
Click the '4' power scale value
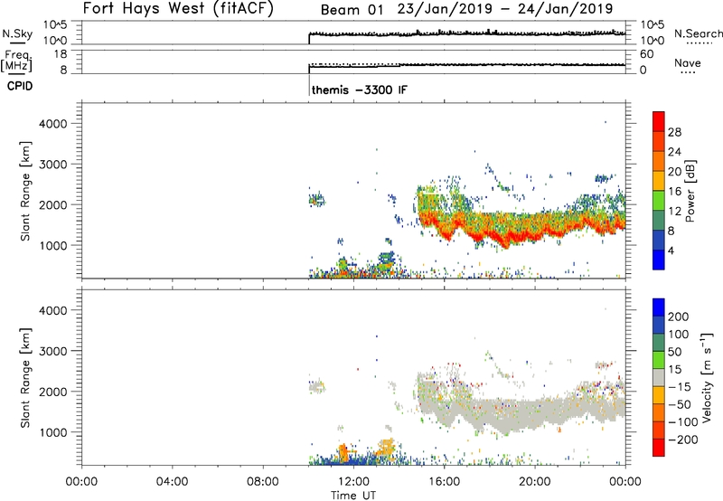pyautogui.click(x=671, y=250)
